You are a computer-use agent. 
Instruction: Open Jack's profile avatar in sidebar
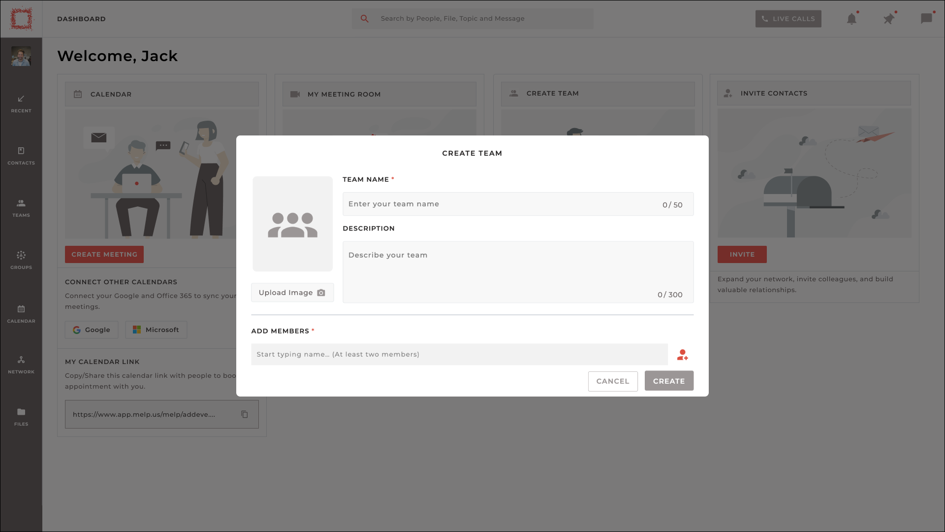[21, 57]
